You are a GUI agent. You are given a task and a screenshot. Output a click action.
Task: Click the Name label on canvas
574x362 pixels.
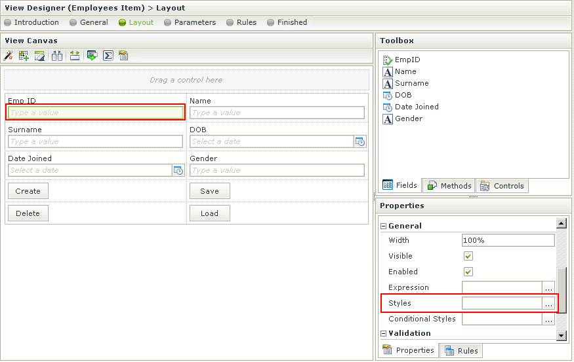point(200,101)
